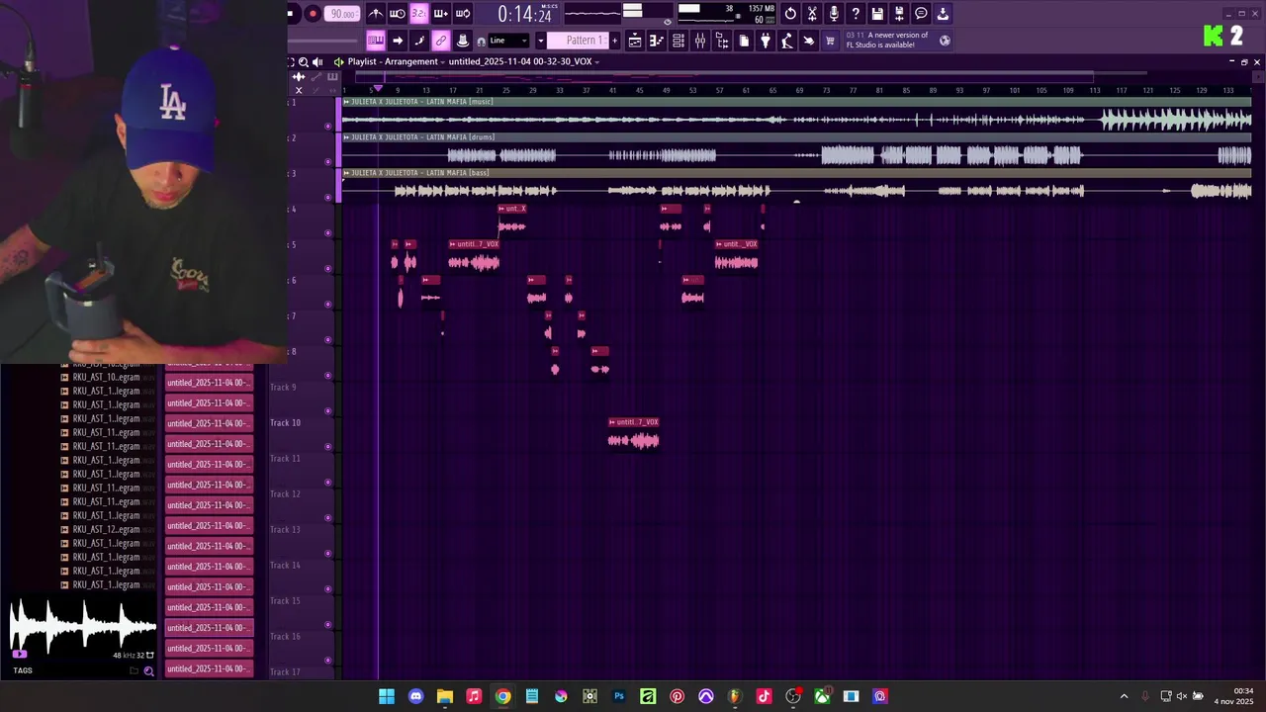Image resolution: width=1266 pixels, height=712 pixels.
Task: Open the [music] clip title menu arrow
Action: tap(346, 102)
